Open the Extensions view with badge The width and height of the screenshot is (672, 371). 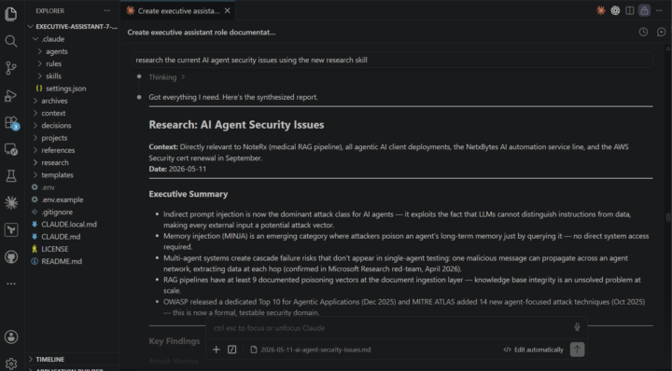(11, 123)
